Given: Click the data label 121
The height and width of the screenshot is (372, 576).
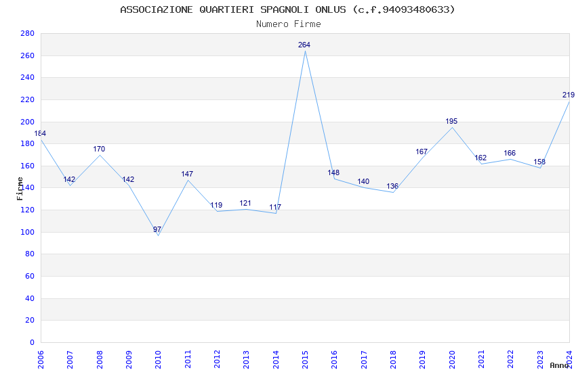Looking at the screenshot, I should point(245,203).
